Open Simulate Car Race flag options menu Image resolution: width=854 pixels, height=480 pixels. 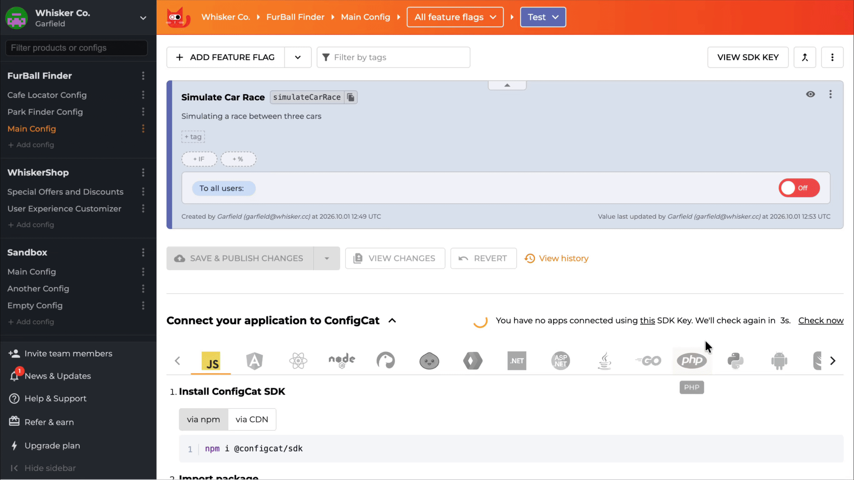(831, 94)
